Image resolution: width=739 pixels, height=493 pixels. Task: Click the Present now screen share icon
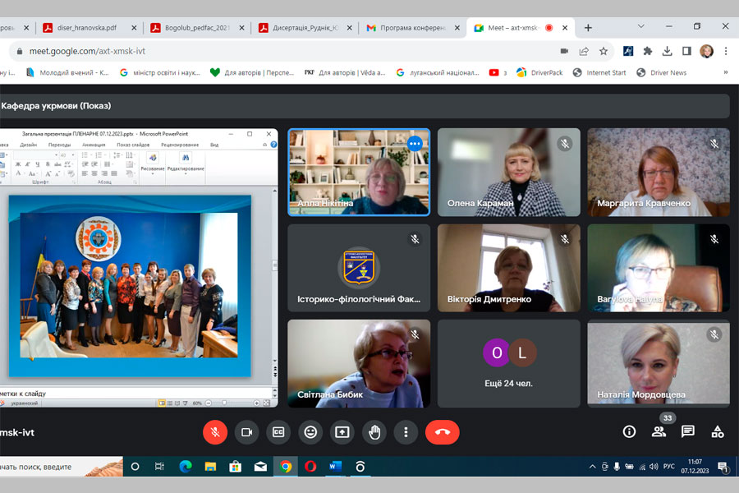tap(342, 431)
